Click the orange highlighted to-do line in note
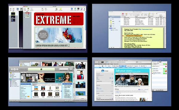 tap(134, 36)
